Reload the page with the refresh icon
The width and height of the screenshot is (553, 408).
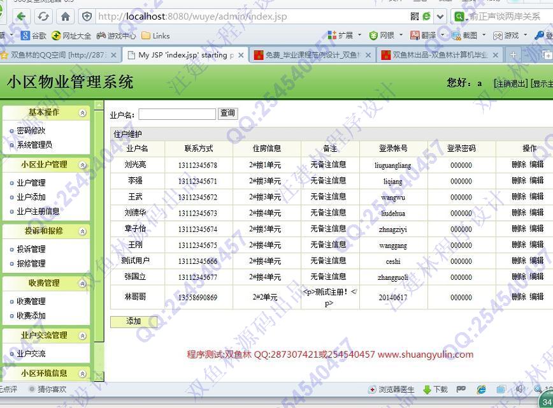coord(43,16)
